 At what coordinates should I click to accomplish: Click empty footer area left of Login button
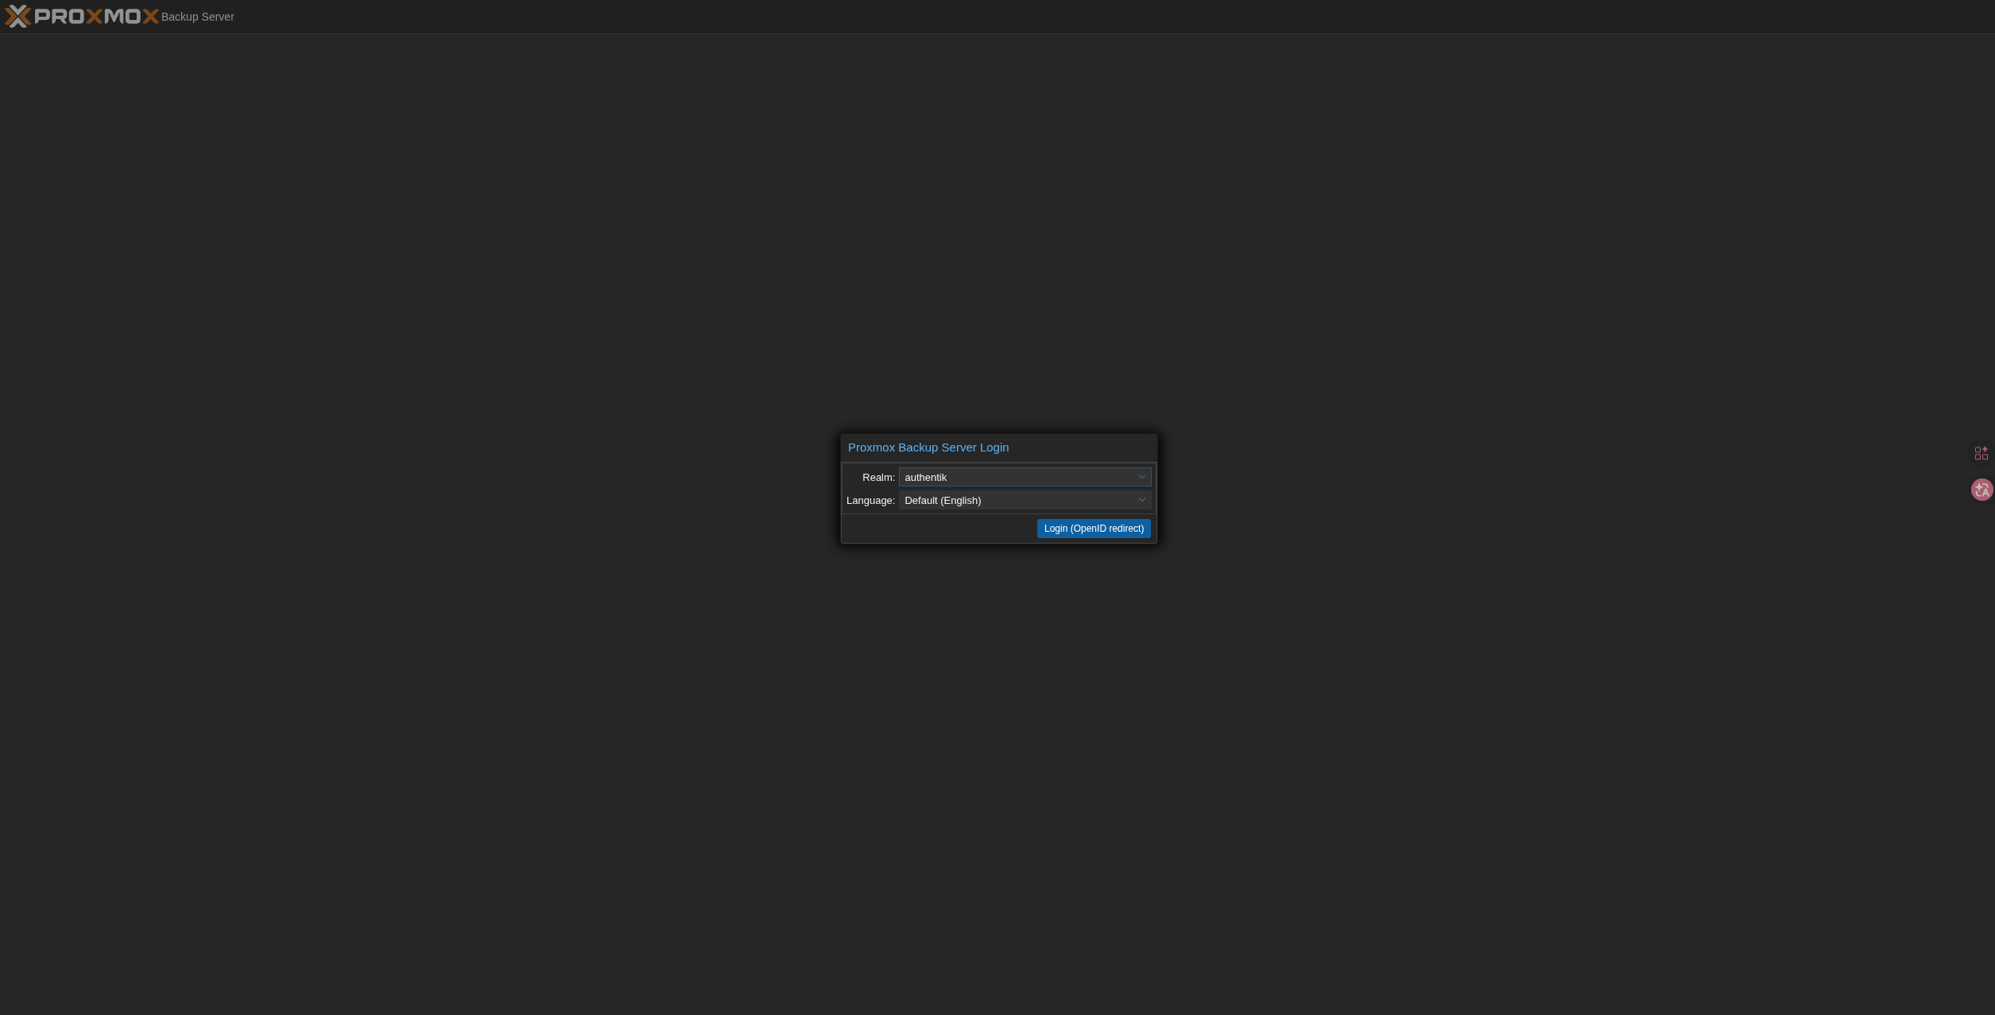(938, 529)
